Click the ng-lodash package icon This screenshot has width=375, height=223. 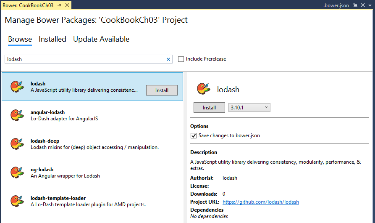(17, 173)
